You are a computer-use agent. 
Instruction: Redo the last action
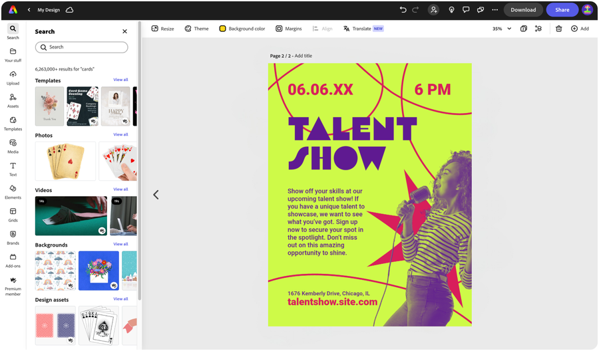415,10
